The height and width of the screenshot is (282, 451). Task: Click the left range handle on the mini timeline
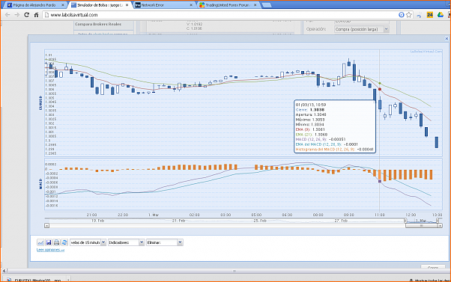(x=405, y=221)
